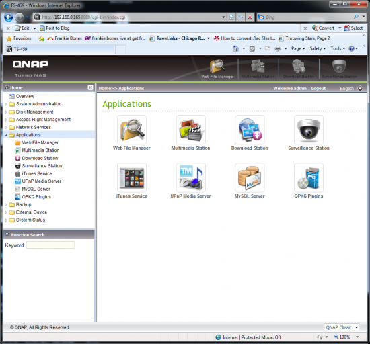Open MySQL Server icon in Applications grid

point(250,177)
